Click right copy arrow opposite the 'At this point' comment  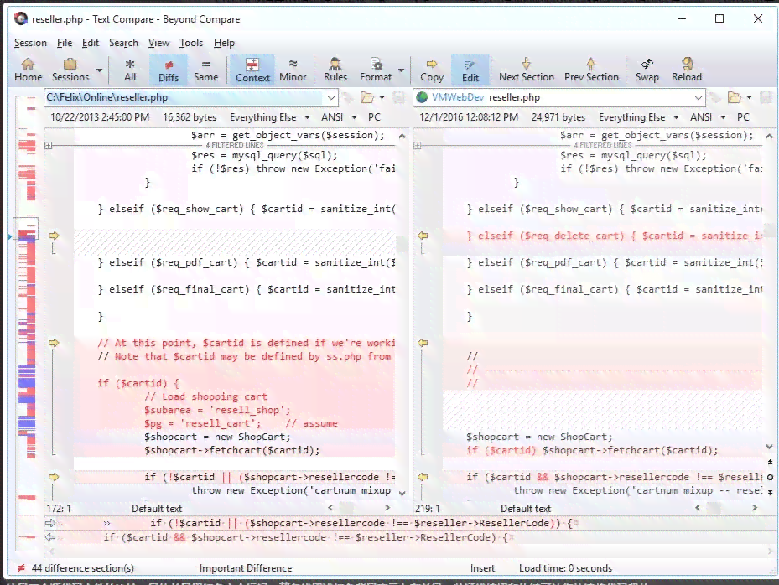click(x=423, y=343)
